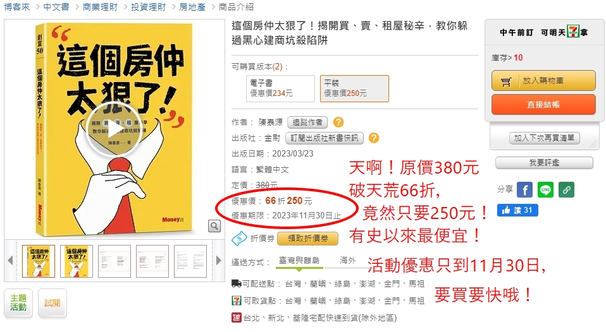This screenshot has width=606, height=332.
Task: Switch to 臺灣與離島 shipping tab
Action: [299, 261]
